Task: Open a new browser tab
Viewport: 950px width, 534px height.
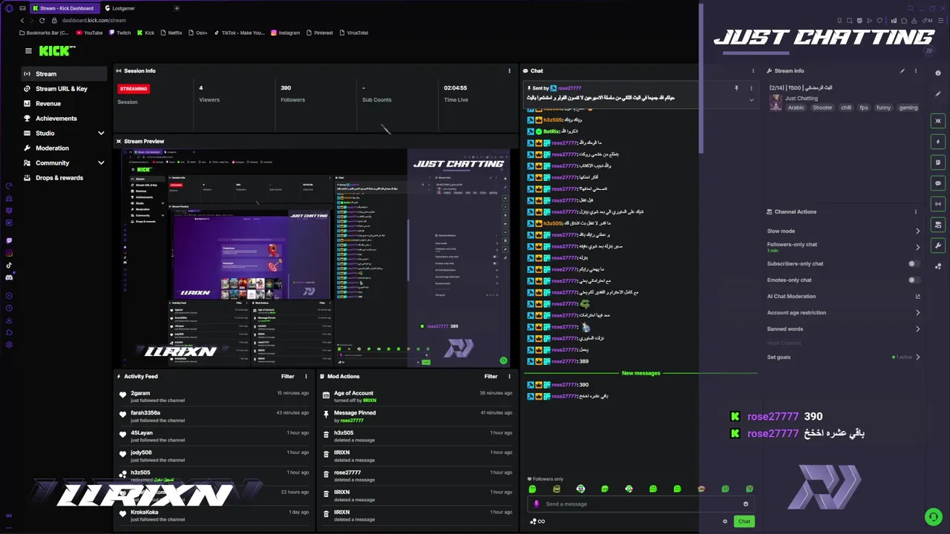Action: (x=177, y=8)
